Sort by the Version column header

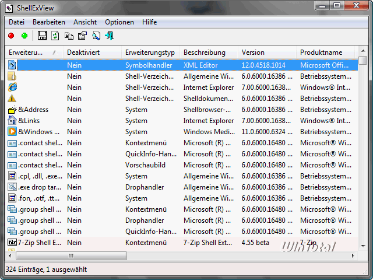point(267,52)
